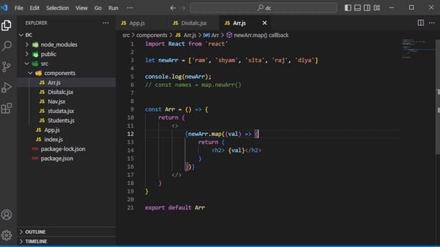Toggle Primary Side Bar visibility

pos(348,8)
